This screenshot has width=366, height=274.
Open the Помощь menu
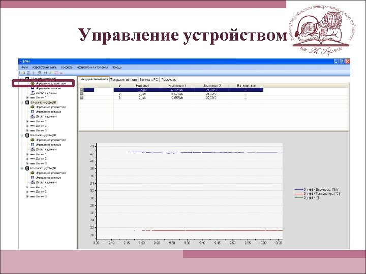click(117, 67)
